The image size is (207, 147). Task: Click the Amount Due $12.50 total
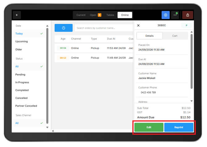point(185,117)
